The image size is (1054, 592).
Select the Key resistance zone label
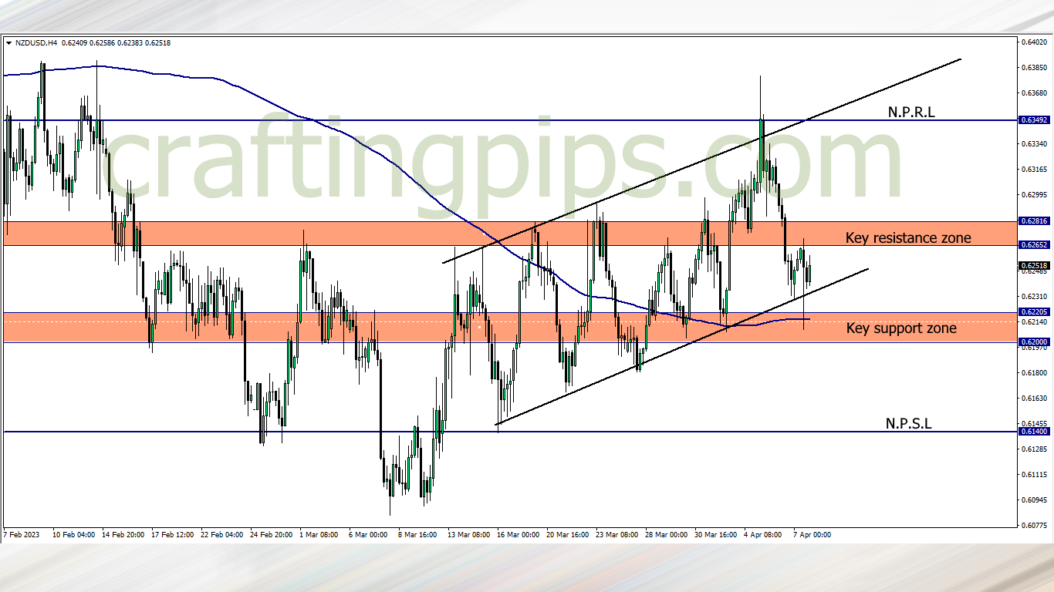(x=908, y=237)
